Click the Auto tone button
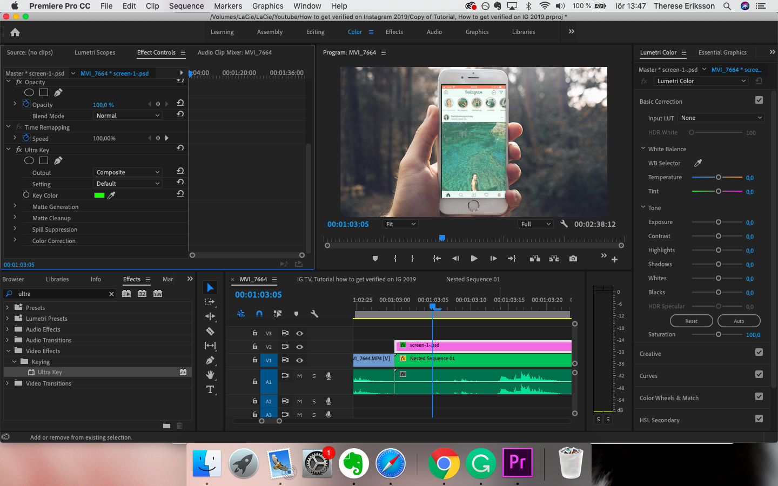 739,321
